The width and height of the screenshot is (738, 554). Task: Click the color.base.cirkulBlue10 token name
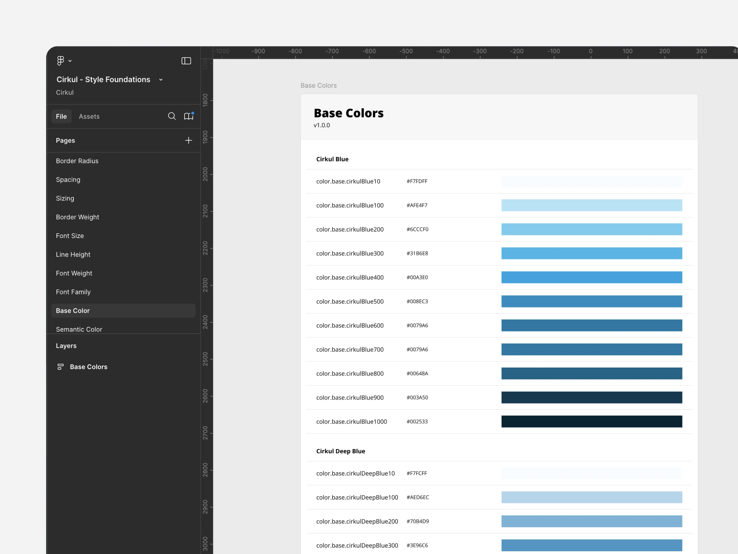click(x=348, y=181)
